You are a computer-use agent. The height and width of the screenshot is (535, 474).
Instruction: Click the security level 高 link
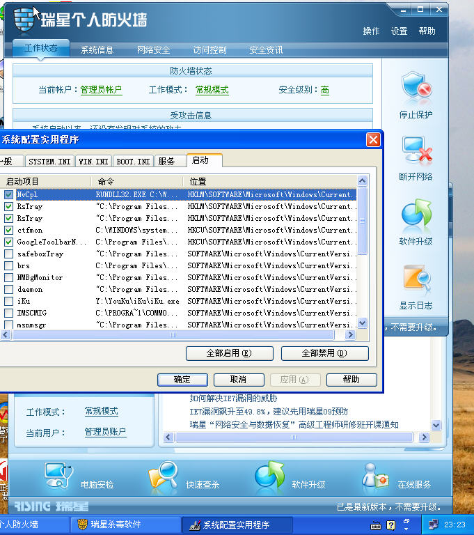(x=325, y=90)
